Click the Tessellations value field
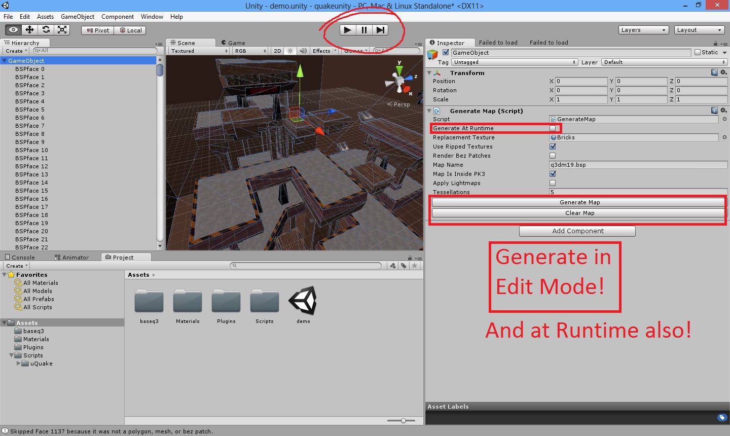The height and width of the screenshot is (436, 730). point(638,192)
